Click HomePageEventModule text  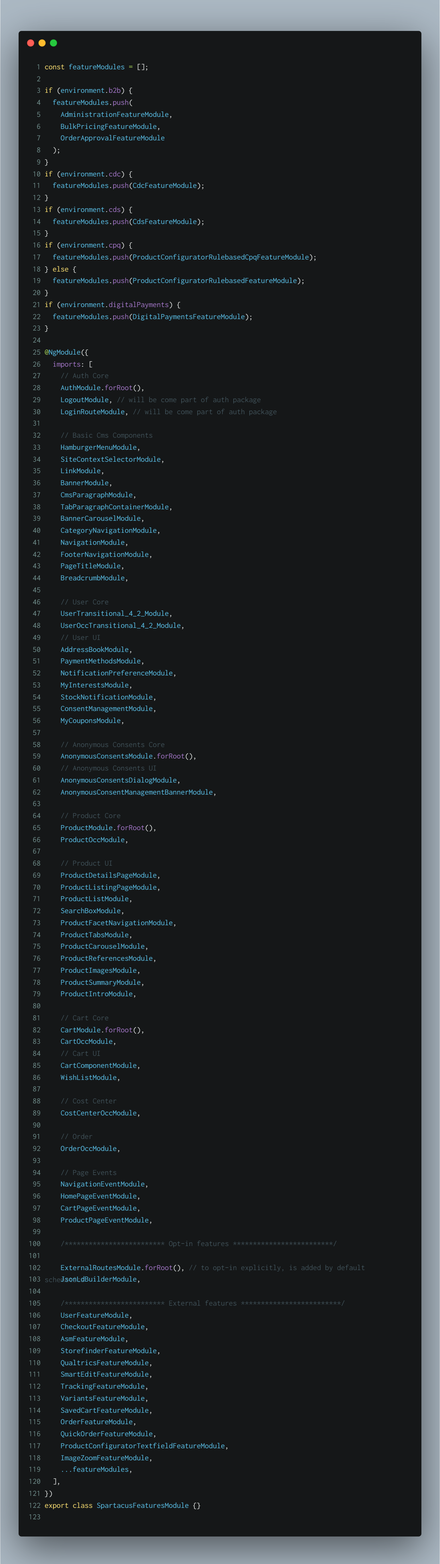point(98,1196)
